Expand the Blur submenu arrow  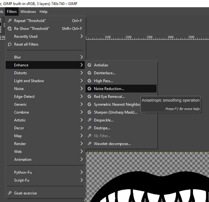click(x=82, y=57)
